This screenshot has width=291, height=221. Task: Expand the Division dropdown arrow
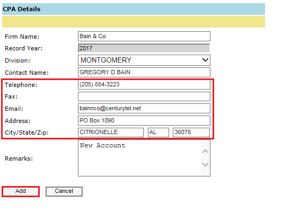coord(205,60)
